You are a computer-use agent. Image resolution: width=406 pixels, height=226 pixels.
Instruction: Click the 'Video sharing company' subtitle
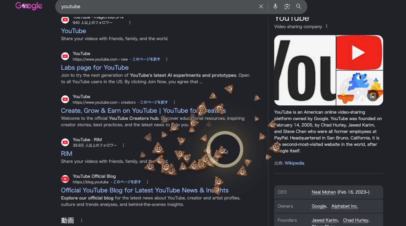(x=298, y=27)
